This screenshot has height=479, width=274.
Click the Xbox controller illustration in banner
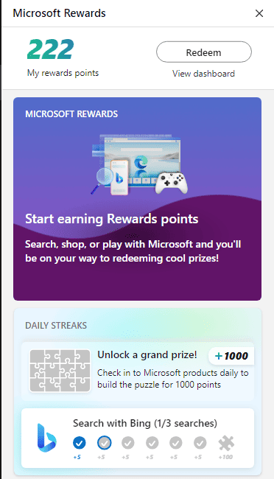tap(171, 182)
